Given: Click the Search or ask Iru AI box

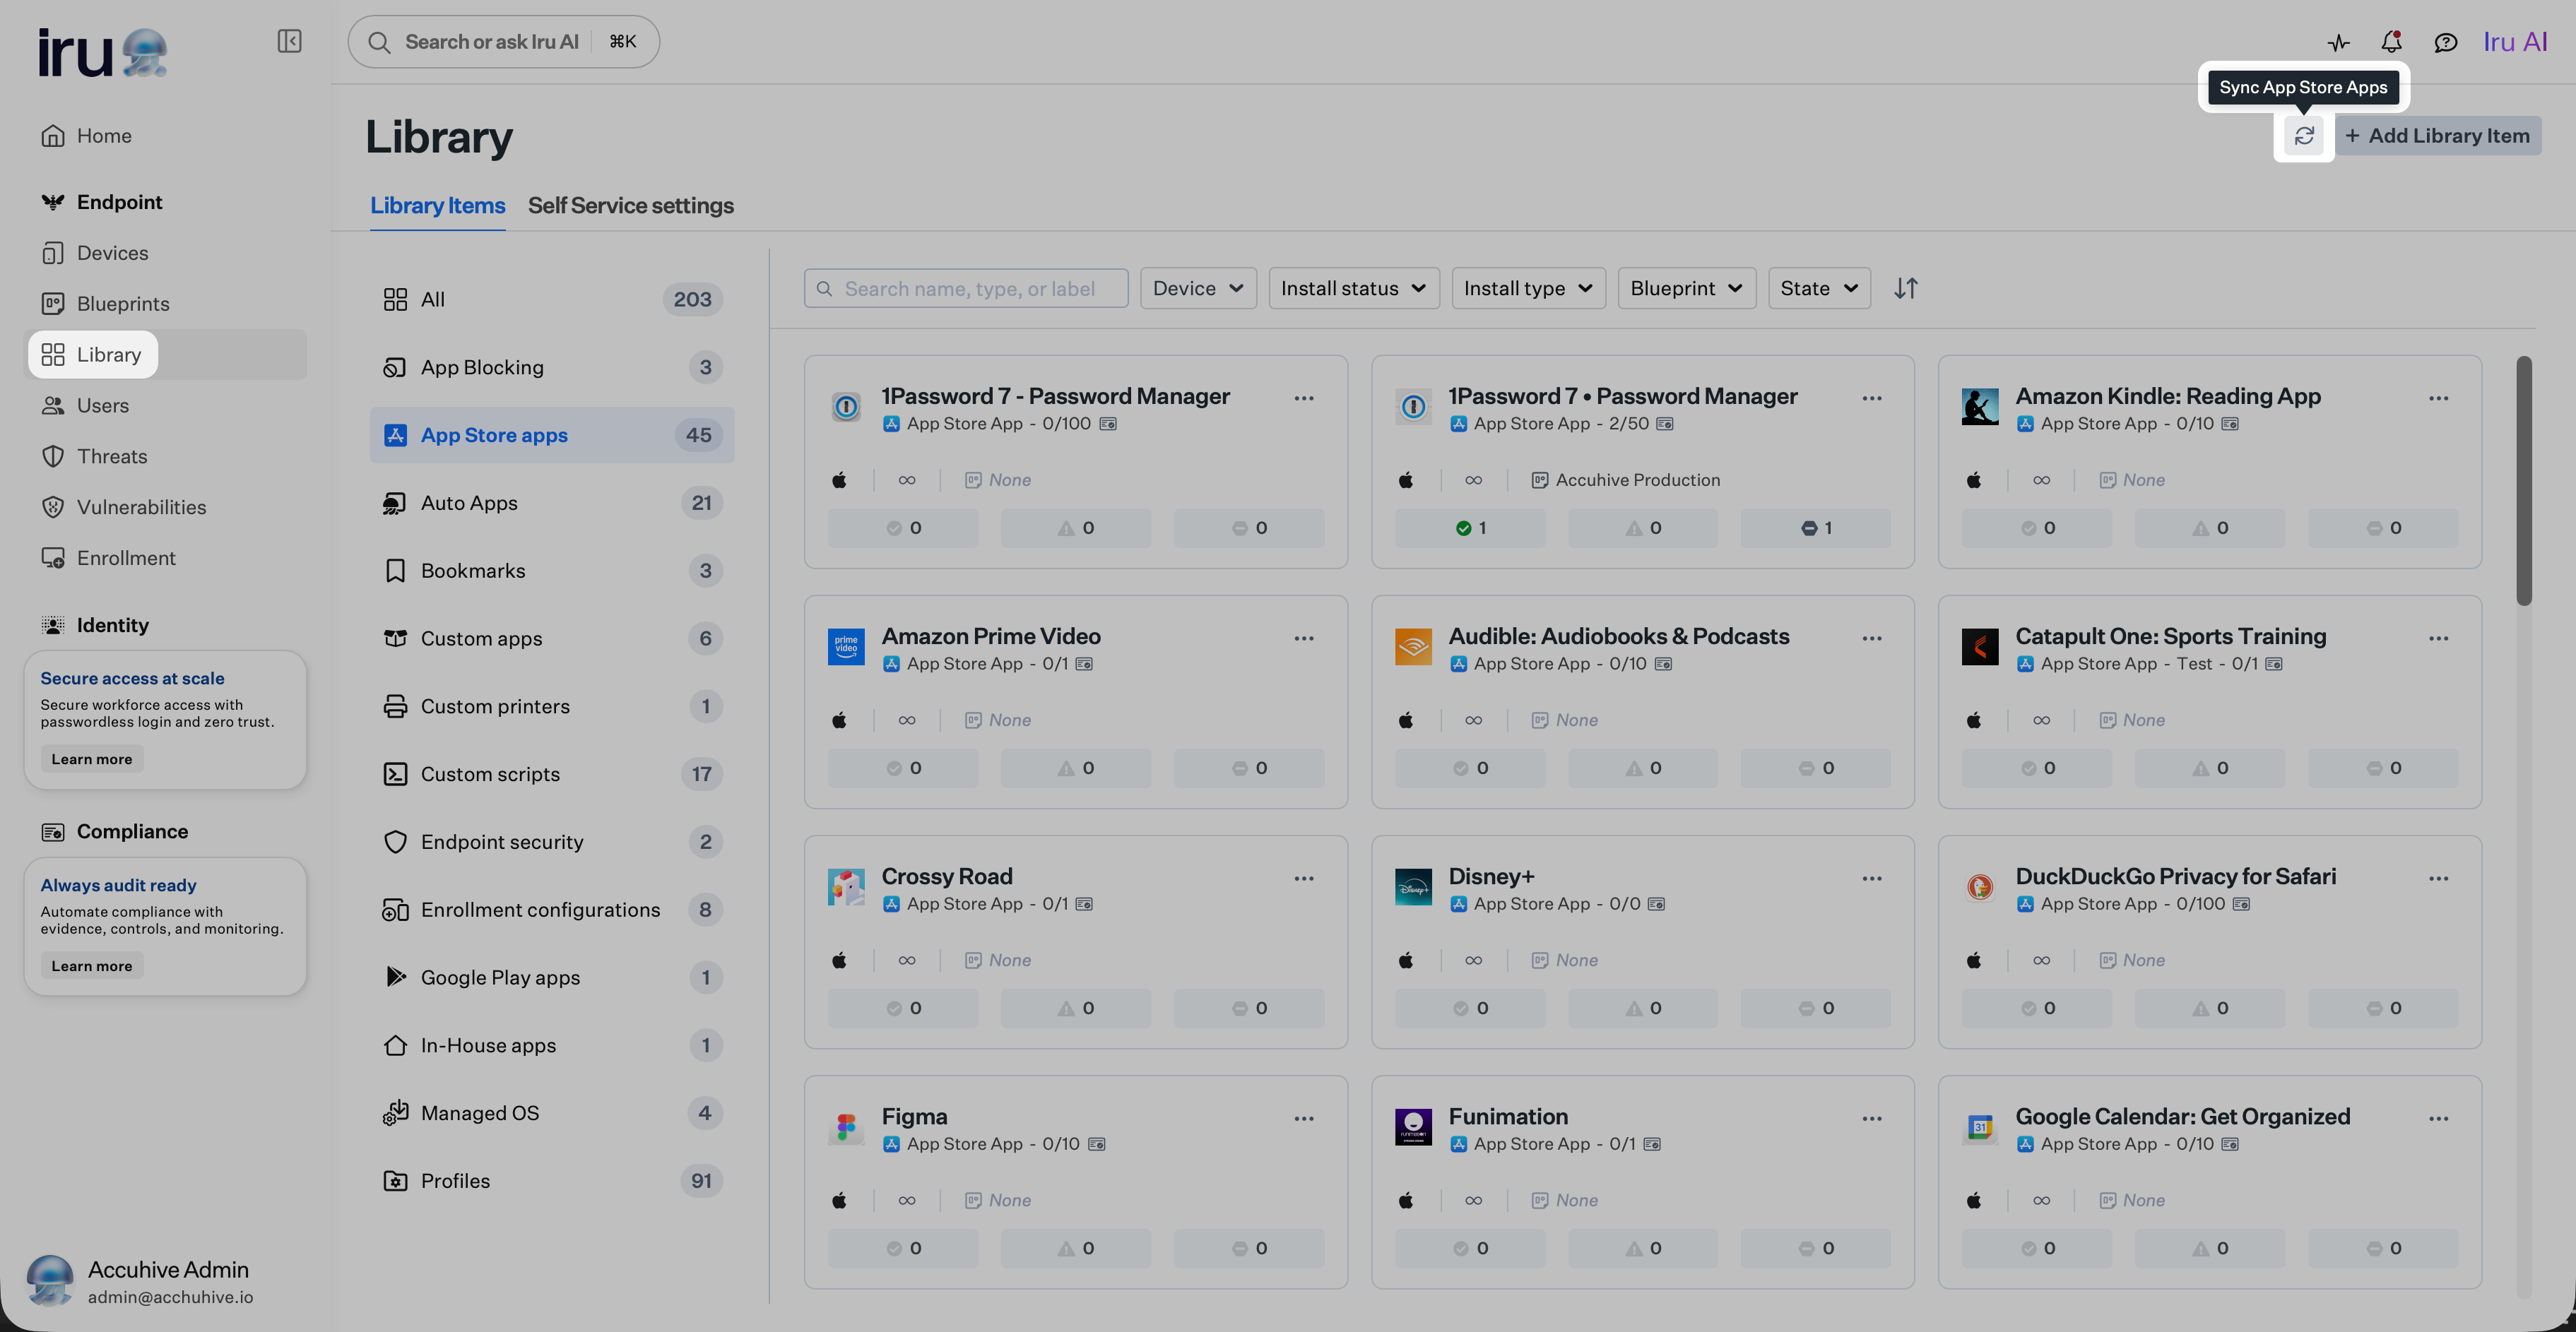Looking at the screenshot, I should tap(503, 42).
